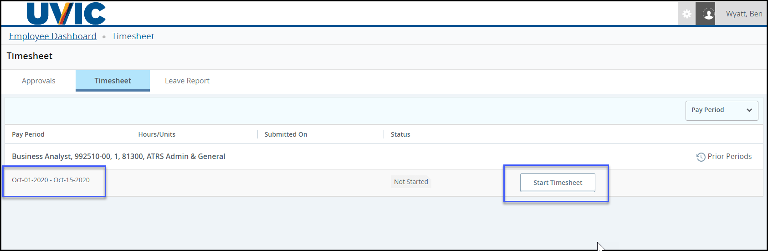
Task: Open the Prior Periods text link
Action: 729,157
